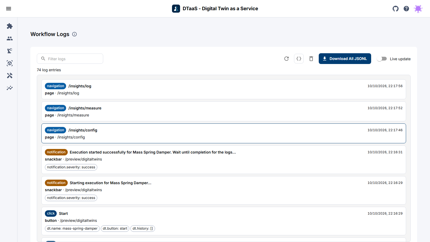
Task: Open the Starting execution notification entry
Action: (224, 190)
